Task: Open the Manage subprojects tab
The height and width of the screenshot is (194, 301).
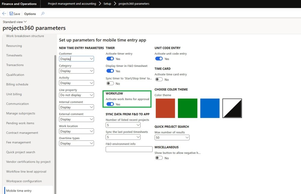Action: click(x=20, y=113)
